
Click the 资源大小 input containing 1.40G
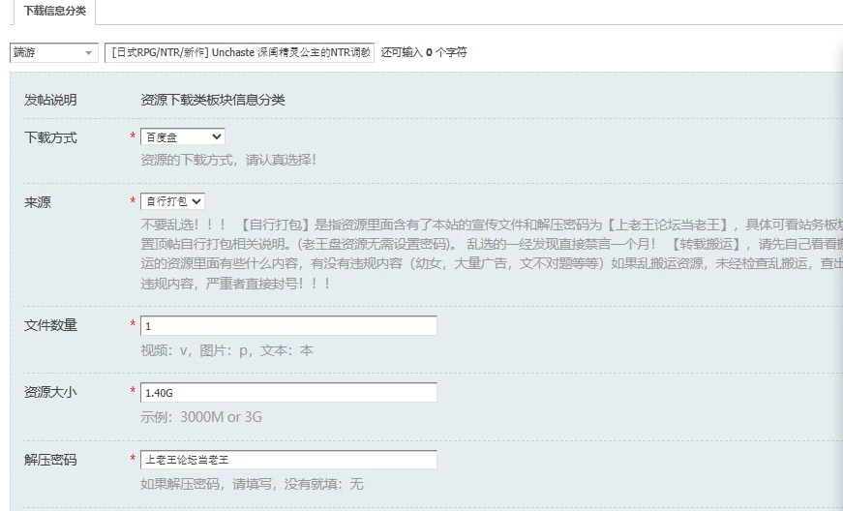[288, 393]
